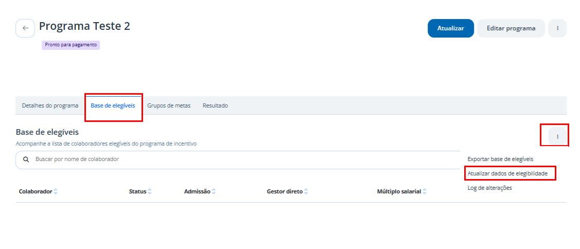This screenshot has height=249, width=580.
Task: Open the Resultado tab
Action: click(215, 105)
